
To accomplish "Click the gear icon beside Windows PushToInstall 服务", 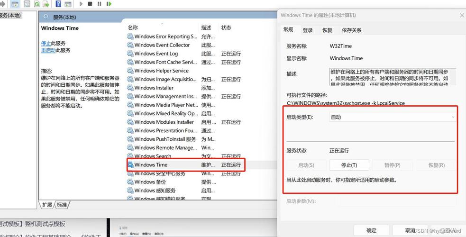I will click(x=130, y=139).
